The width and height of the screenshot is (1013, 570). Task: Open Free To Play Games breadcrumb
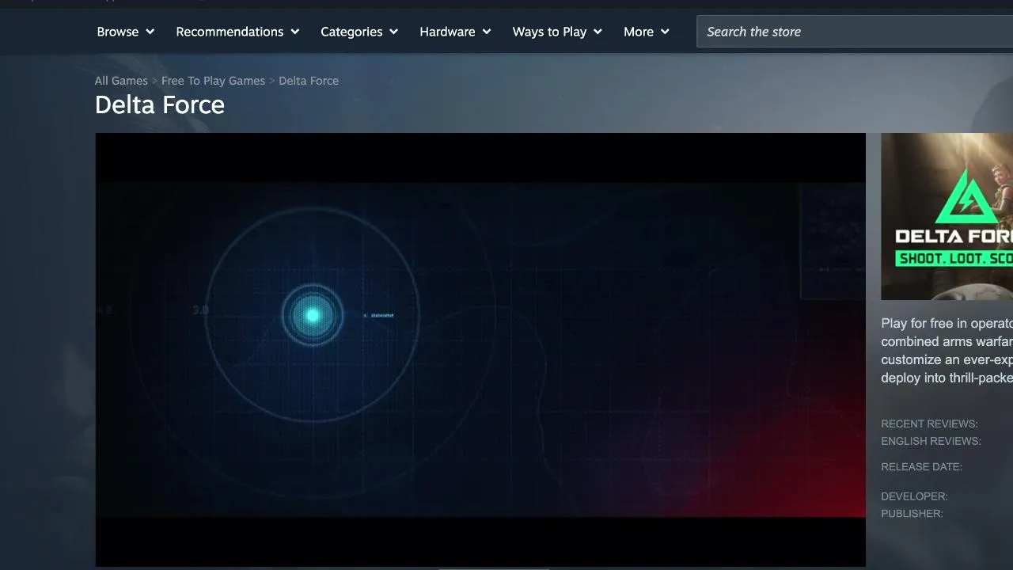pyautogui.click(x=213, y=81)
